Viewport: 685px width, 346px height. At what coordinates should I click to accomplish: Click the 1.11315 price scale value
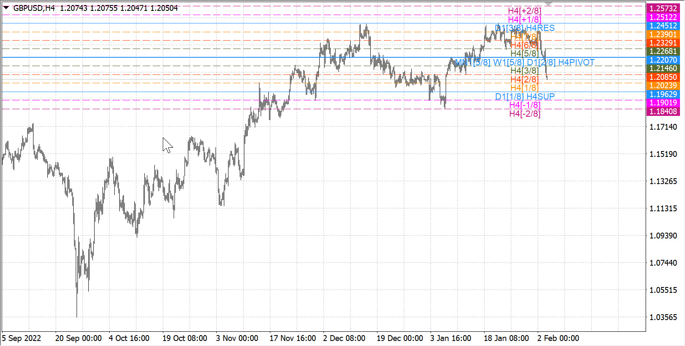coord(663,208)
